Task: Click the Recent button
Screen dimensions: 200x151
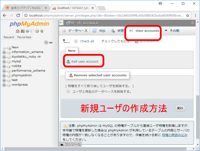Action: point(9,37)
